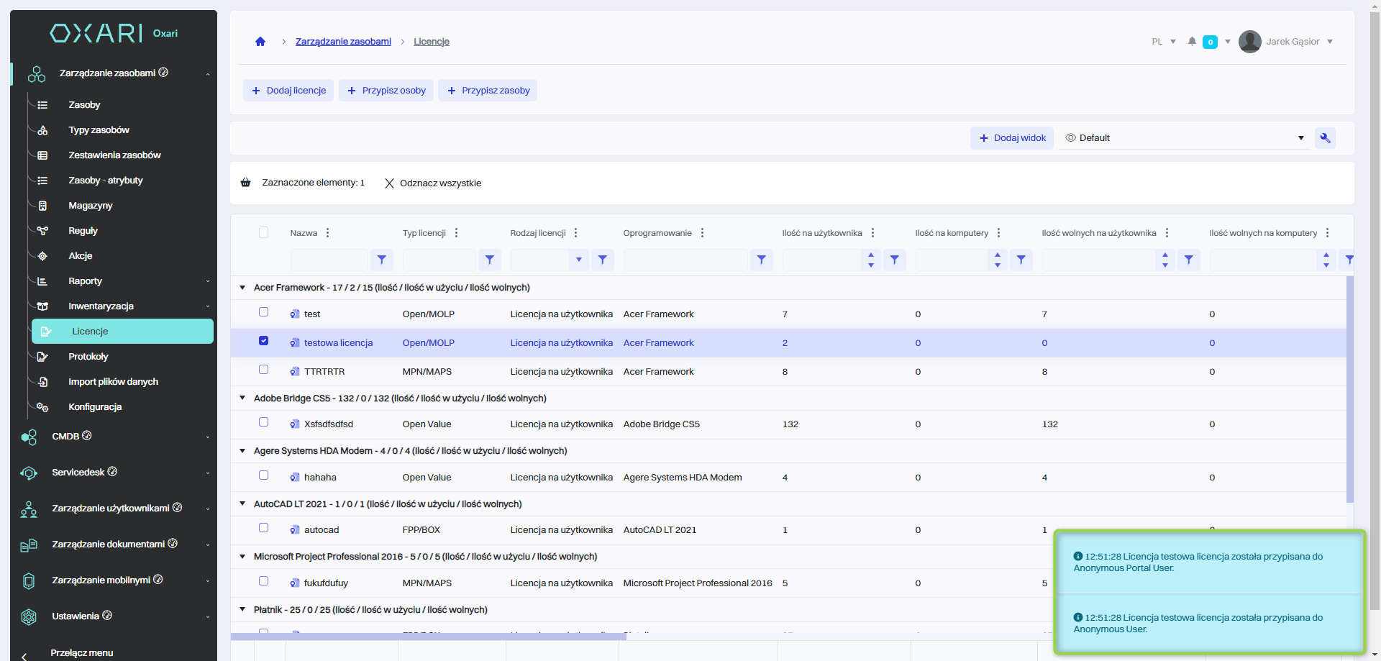Click the wrench view settings icon

(1325, 138)
